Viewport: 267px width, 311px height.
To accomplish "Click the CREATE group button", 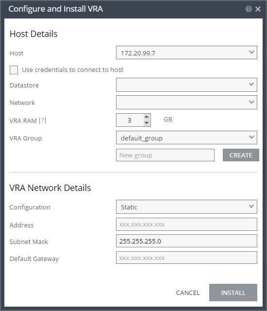I will (241, 155).
